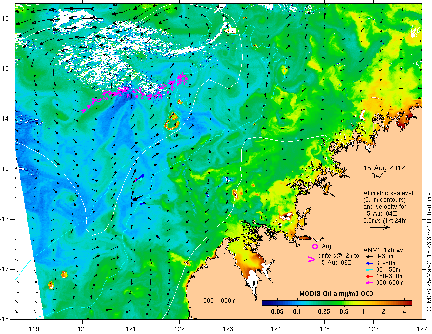Click the '0.25' colorbar tick label

324,312
